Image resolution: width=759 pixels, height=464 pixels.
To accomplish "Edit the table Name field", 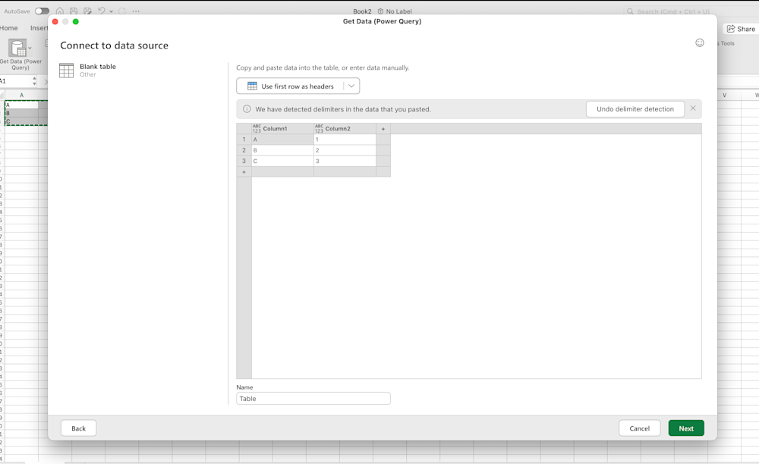I will point(313,398).
